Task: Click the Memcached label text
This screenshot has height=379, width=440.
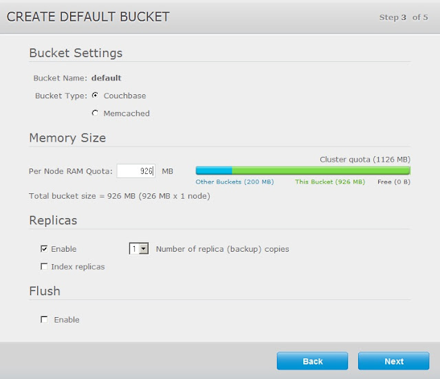Action: (126, 113)
